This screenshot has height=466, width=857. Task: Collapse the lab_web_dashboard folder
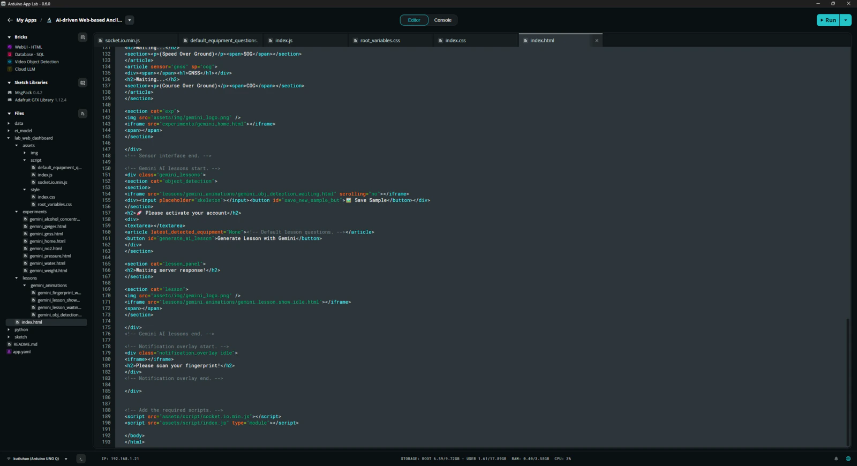9,138
